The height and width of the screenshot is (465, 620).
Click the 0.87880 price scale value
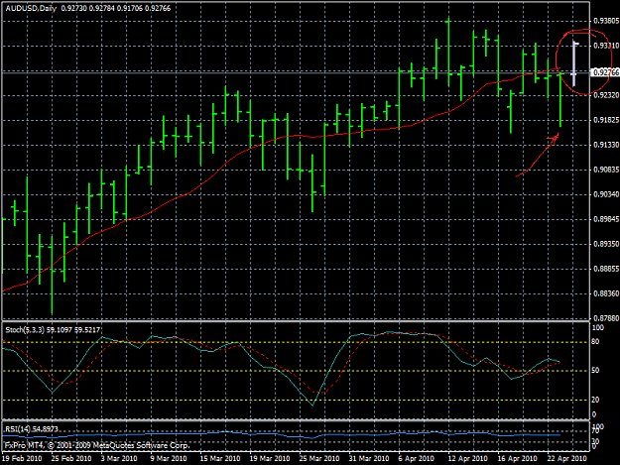point(606,317)
